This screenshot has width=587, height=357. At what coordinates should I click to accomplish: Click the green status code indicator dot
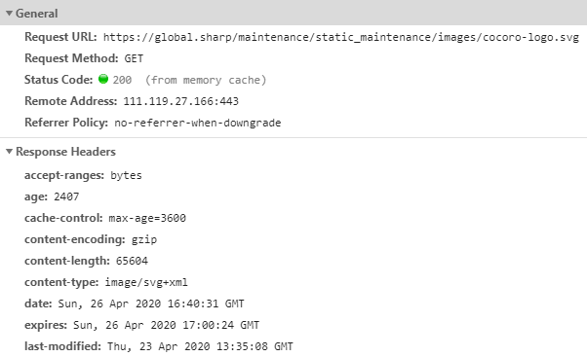point(103,79)
